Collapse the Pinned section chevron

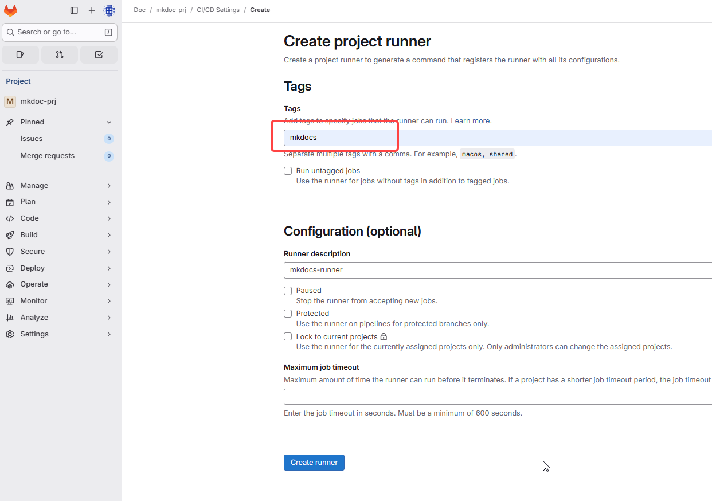109,122
